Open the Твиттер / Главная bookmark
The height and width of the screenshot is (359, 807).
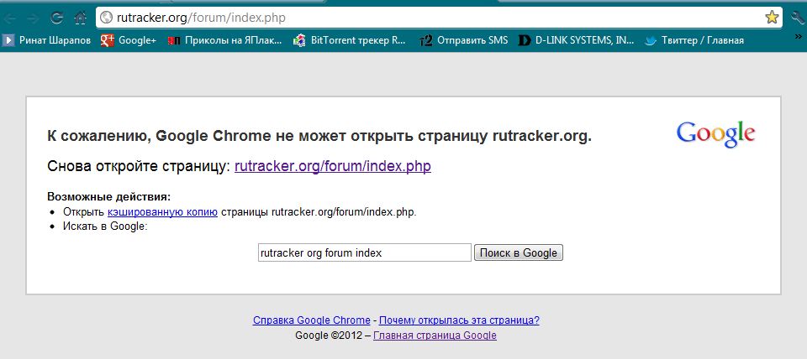(x=694, y=40)
